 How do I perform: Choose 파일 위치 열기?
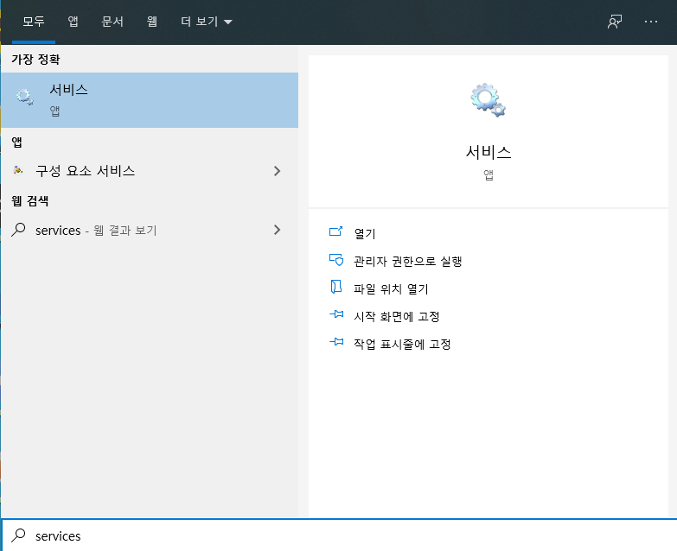pyautogui.click(x=391, y=288)
